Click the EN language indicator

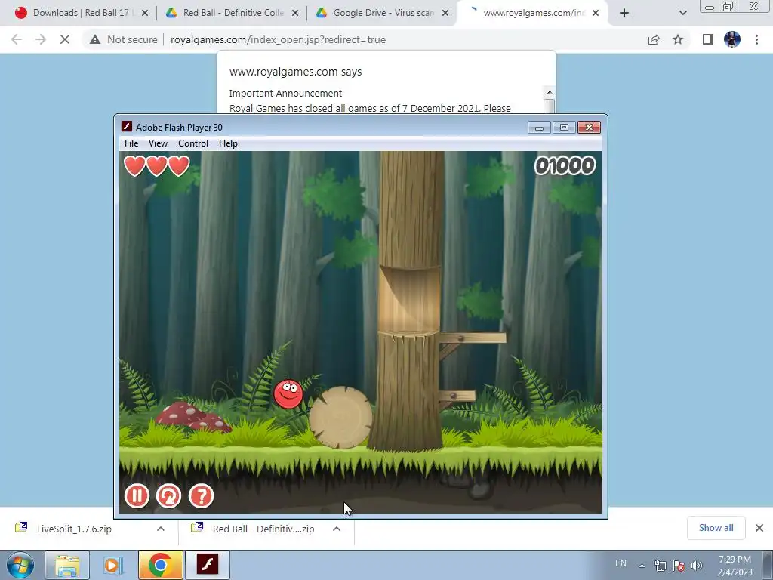click(x=621, y=563)
